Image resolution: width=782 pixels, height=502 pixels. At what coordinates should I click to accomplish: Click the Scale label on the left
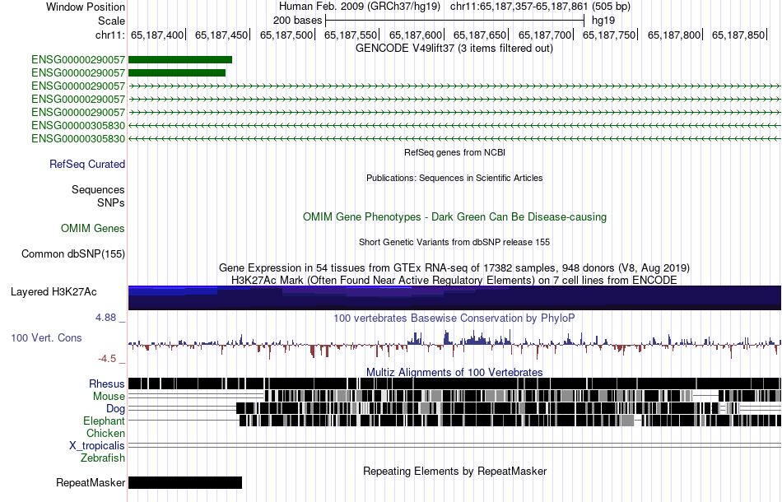point(111,21)
